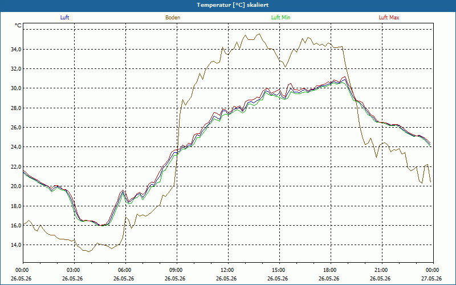Click the '28,0' y-axis value
Image resolution: width=456 pixels, height=285 pixels.
[x=16, y=108]
